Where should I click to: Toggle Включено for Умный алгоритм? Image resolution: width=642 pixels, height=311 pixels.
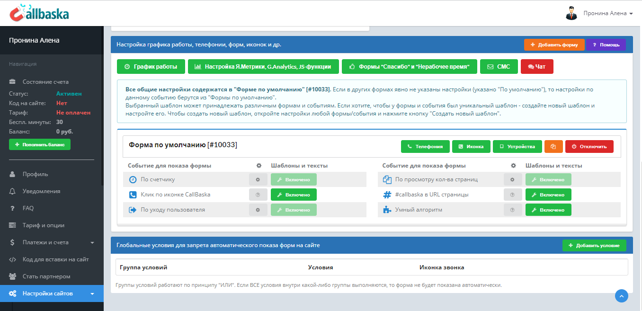[548, 210]
